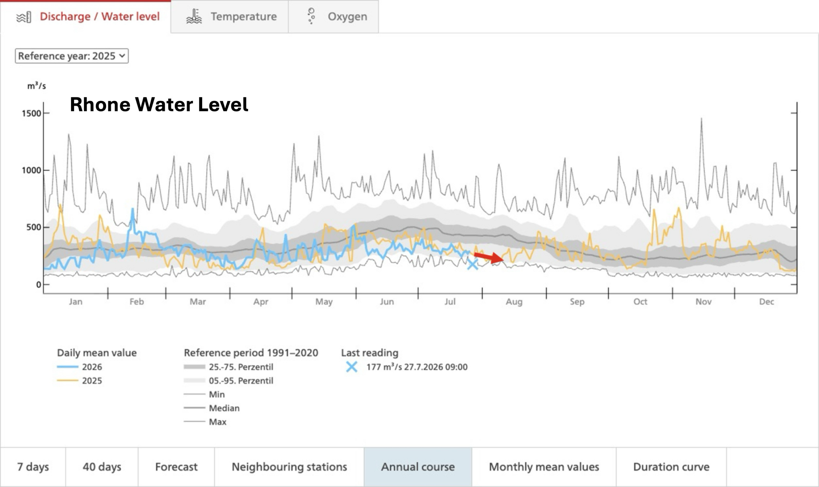
Task: Click the '05.-95. Perzentil' legend label
Action: coord(241,381)
